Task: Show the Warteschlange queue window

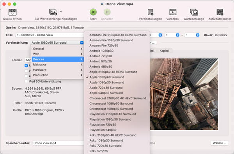Action: coord(194,12)
